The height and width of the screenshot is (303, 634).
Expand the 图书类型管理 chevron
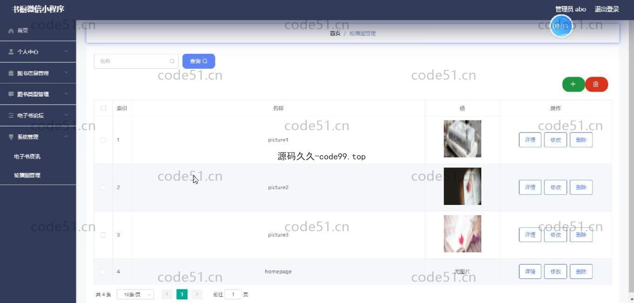[66, 94]
